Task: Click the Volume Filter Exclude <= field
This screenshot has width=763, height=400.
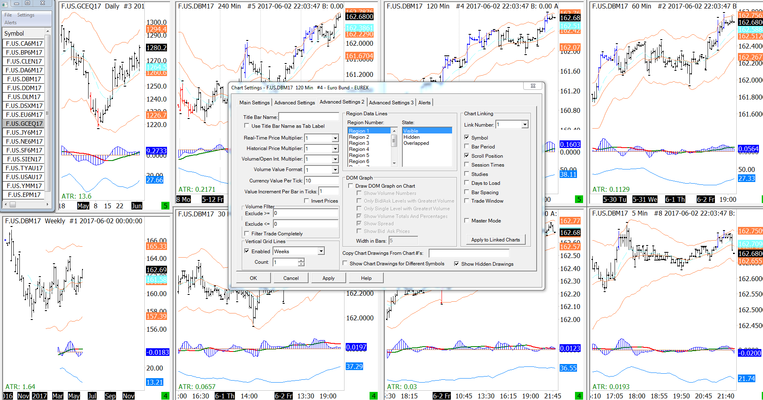Action: point(305,224)
